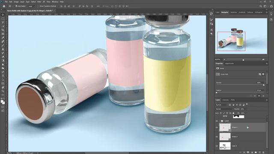Select the Zoom tool in the toolbox
This screenshot has width=274, height=154.
(3, 91)
